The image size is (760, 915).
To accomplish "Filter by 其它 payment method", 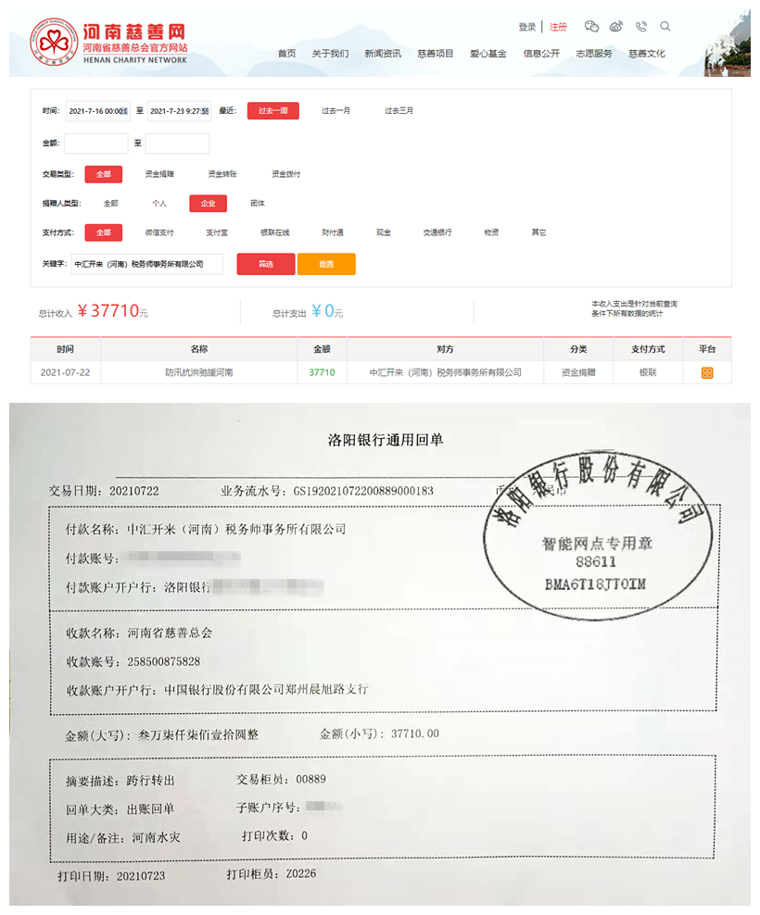I will 539,232.
